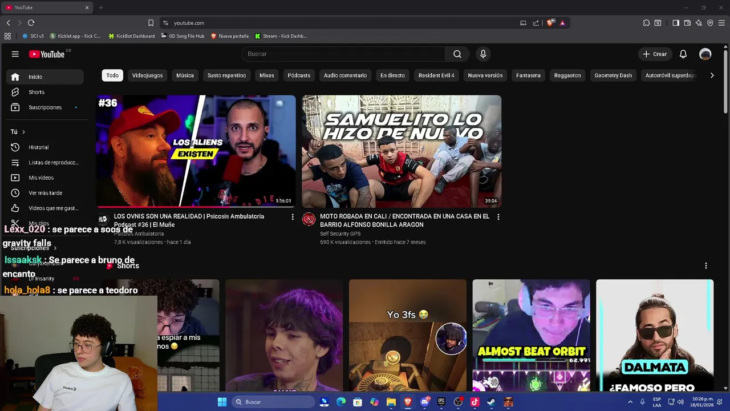Open the SICI v3 bookmark

pyautogui.click(x=33, y=36)
